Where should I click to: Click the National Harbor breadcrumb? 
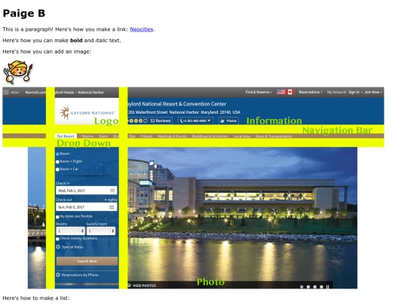tap(90, 93)
